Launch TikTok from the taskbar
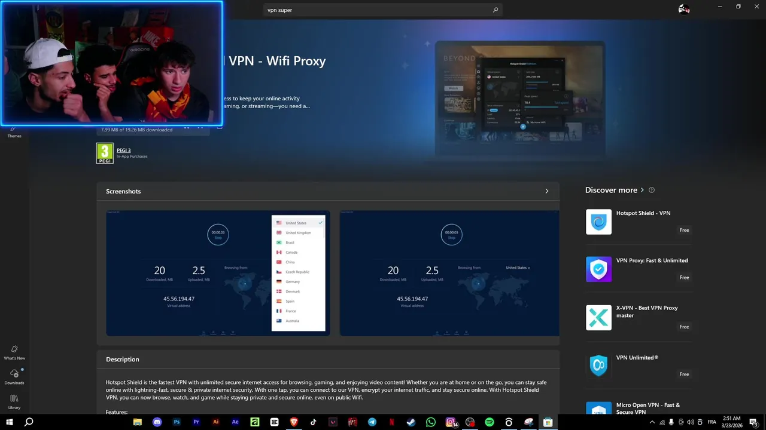This screenshot has width=766, height=430. point(314,422)
